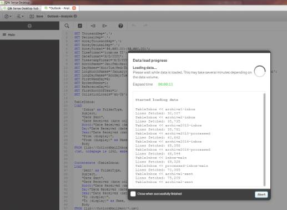287x210 pixels.
Task: Toggle comment on selected script lines
Action: coord(80,26)
